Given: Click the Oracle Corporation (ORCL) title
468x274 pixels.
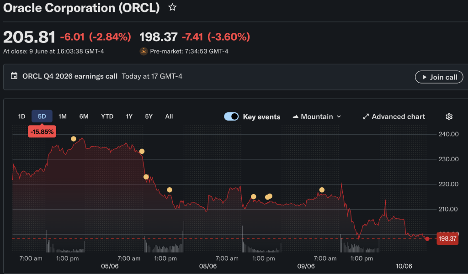Looking at the screenshot, I should (81, 8).
